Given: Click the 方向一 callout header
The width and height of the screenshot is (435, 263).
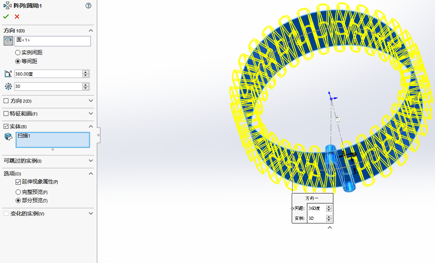Looking at the screenshot, I should [312, 198].
